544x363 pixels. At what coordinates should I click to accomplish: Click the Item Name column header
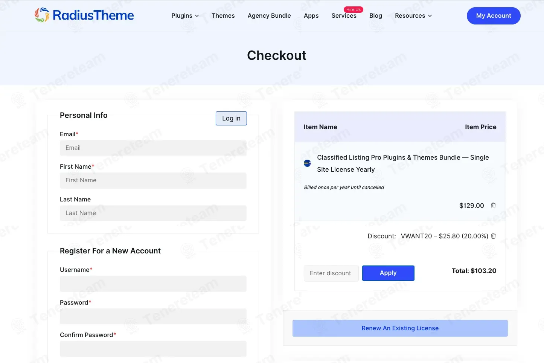[320, 127]
